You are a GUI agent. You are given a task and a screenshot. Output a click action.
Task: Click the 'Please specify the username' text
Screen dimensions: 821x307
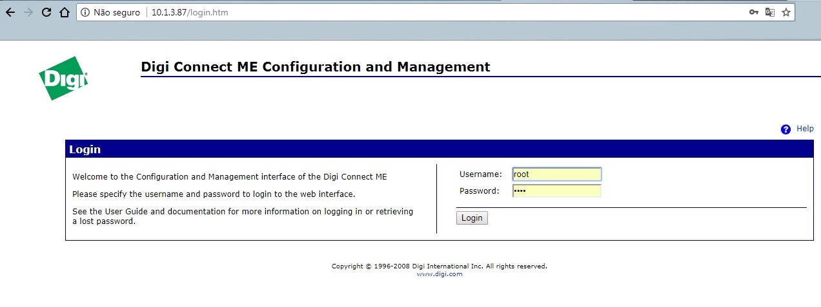coord(214,194)
